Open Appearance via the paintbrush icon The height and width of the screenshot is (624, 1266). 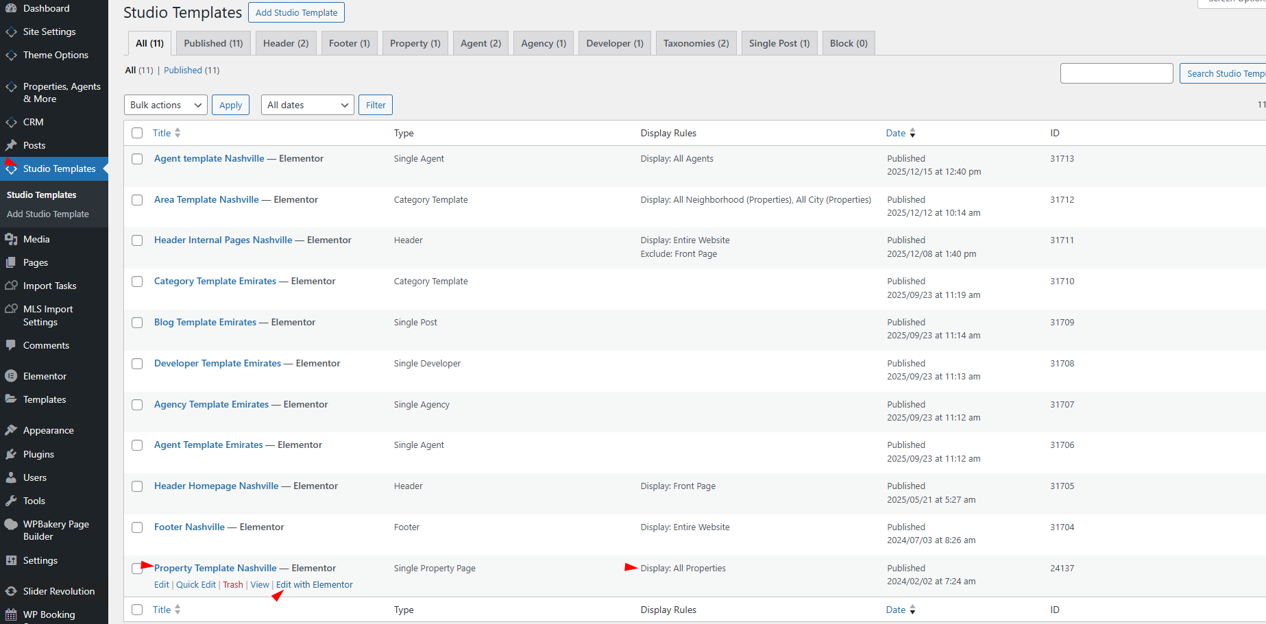(11, 430)
